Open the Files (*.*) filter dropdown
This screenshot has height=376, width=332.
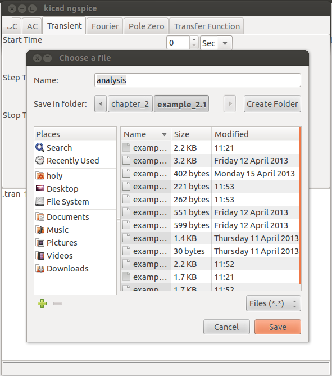[273, 303]
